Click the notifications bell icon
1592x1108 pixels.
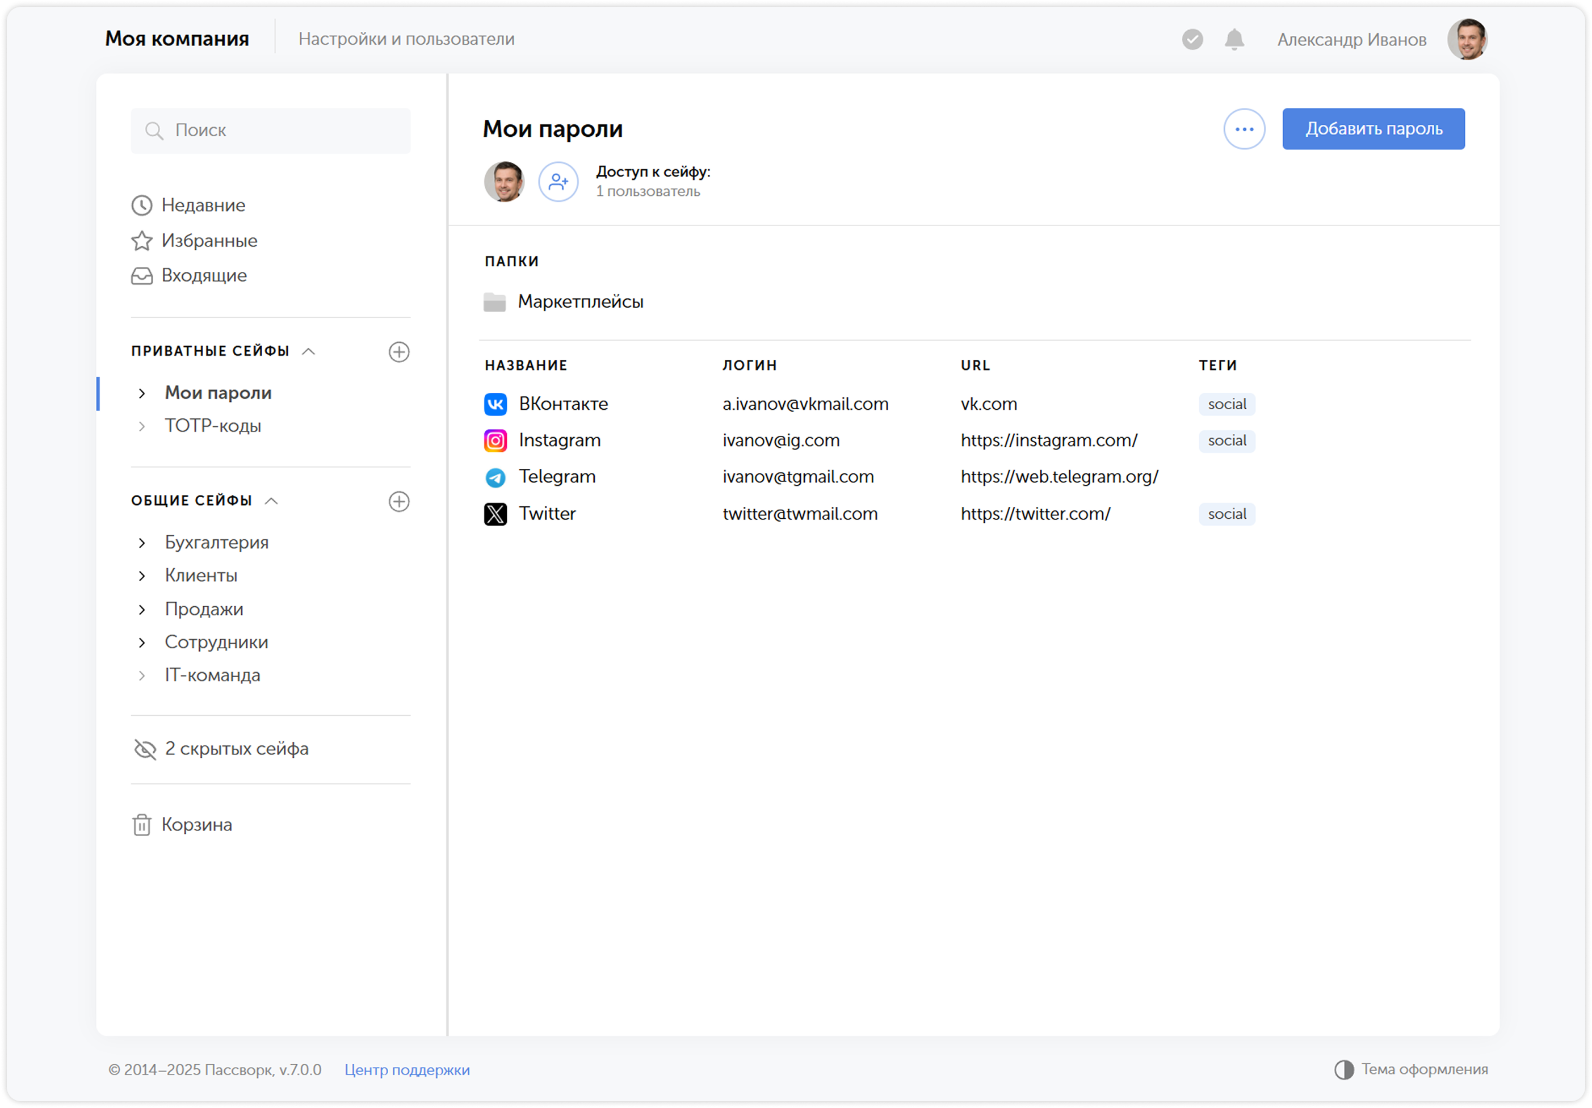click(x=1234, y=40)
